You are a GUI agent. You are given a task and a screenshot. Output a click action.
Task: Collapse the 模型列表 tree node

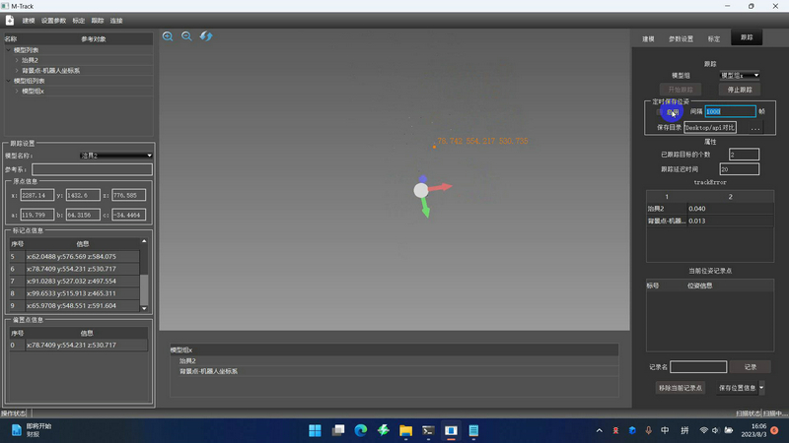[x=9, y=50]
